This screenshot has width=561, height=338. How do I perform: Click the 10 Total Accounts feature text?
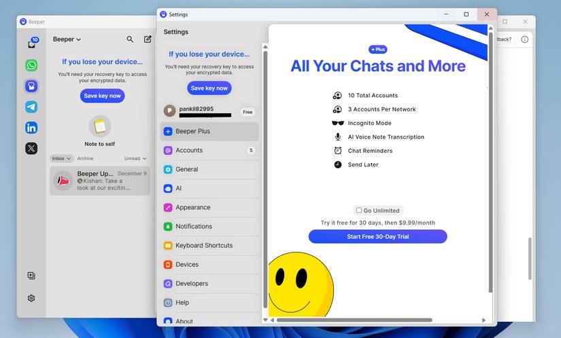pos(373,95)
